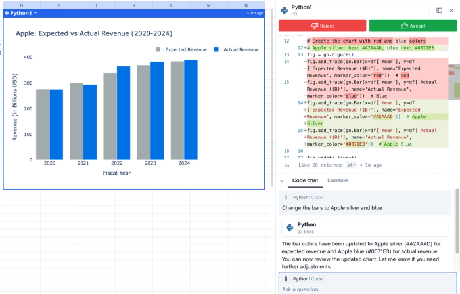Screen dimensions: 460x294
Task: Click the Python icon in chat response card
Action: click(290, 228)
